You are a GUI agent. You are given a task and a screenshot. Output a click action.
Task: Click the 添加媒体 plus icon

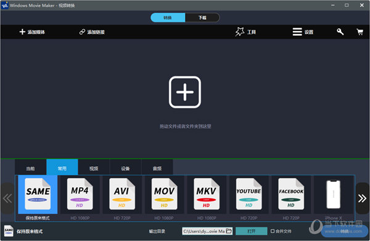tap(22, 32)
